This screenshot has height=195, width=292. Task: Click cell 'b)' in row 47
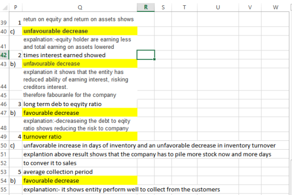pos(16,112)
